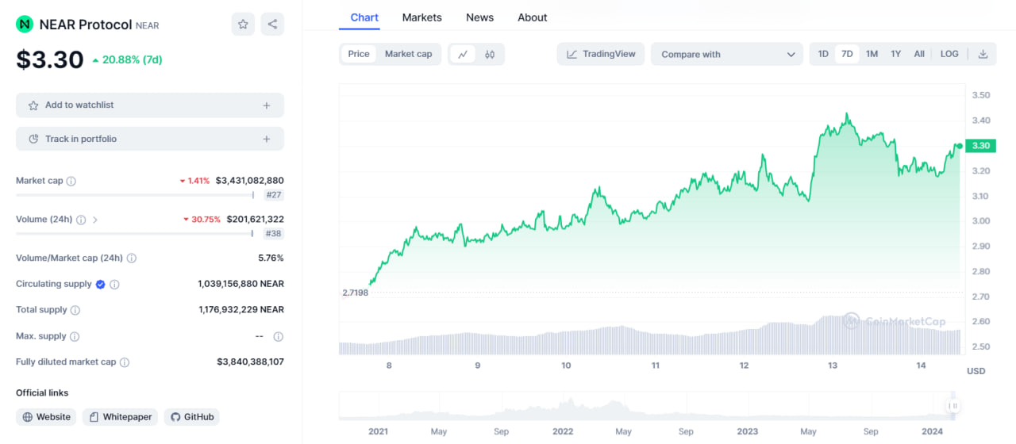Click the Circulating supply info icon
1016x444 pixels.
click(114, 284)
